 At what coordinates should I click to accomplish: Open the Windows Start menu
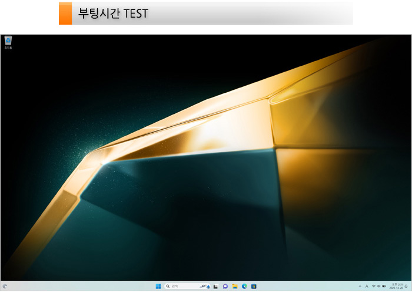coord(158,286)
